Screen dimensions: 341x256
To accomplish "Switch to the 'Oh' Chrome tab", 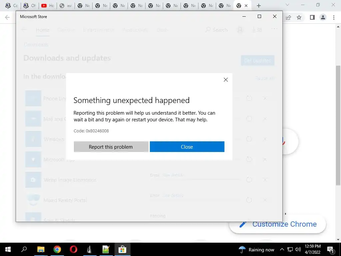I will tap(30, 6).
